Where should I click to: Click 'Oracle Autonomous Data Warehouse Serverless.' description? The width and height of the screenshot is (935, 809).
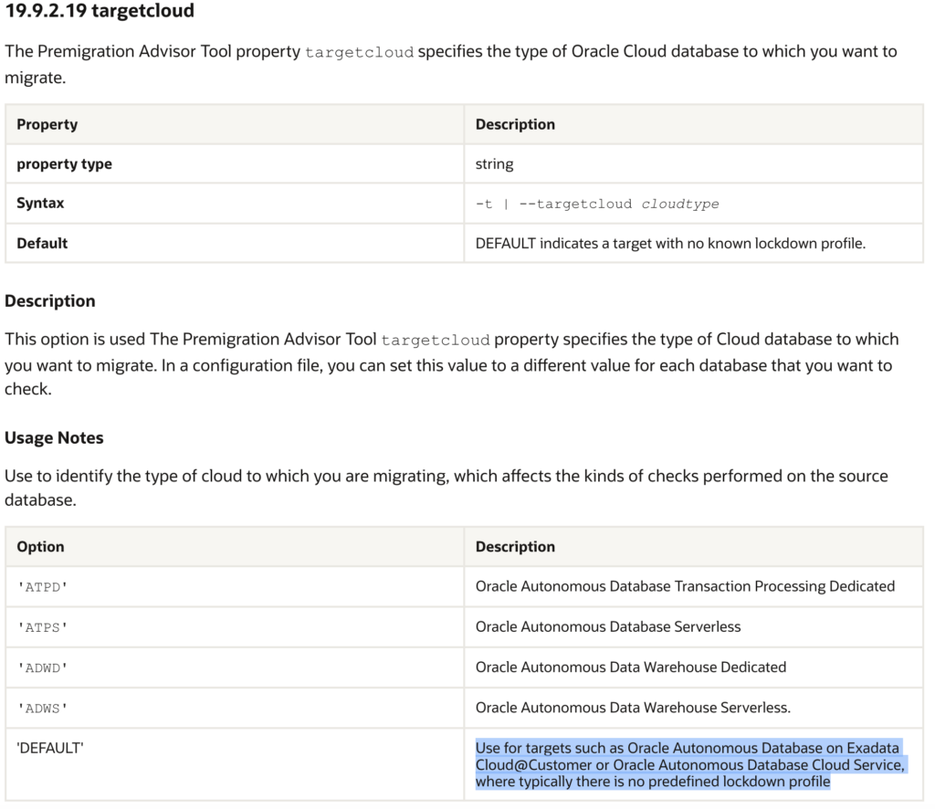[633, 707]
